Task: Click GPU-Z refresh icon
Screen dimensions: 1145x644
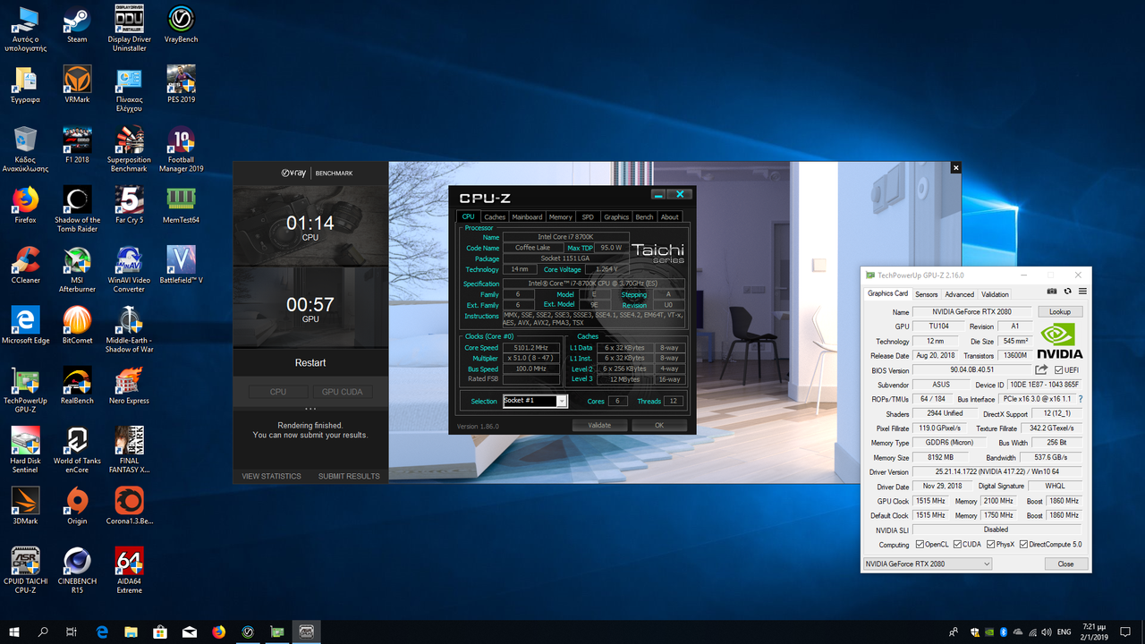Action: (1067, 292)
